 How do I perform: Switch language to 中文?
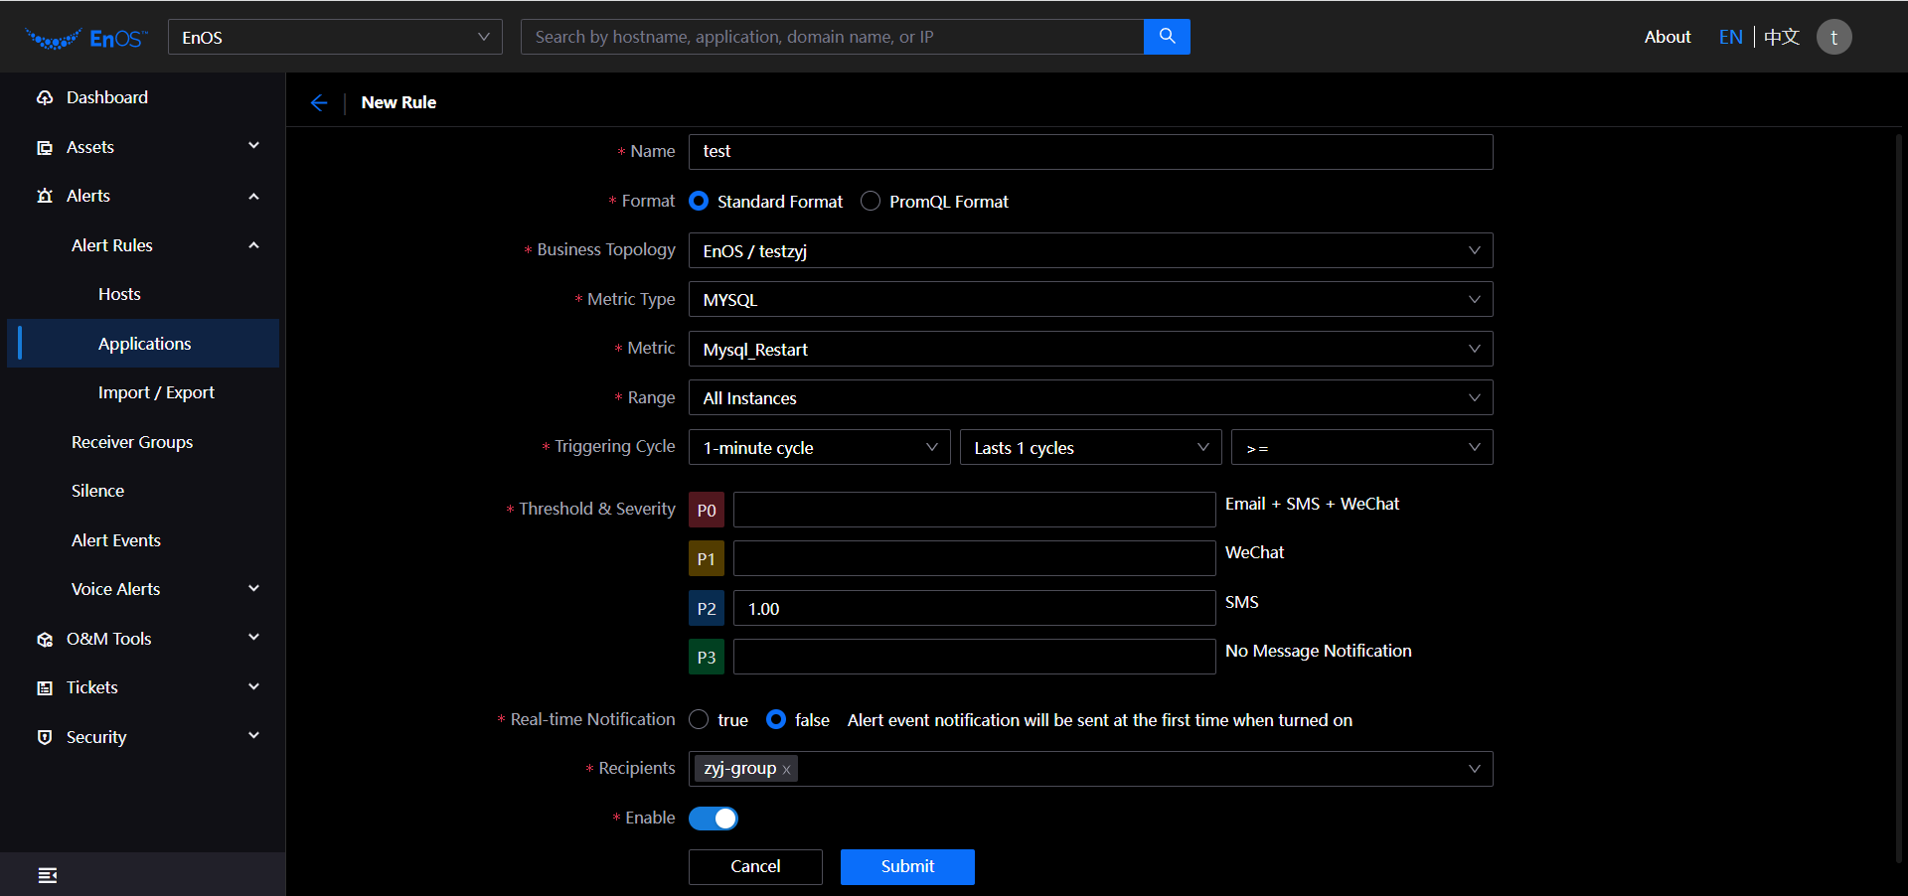click(x=1782, y=37)
